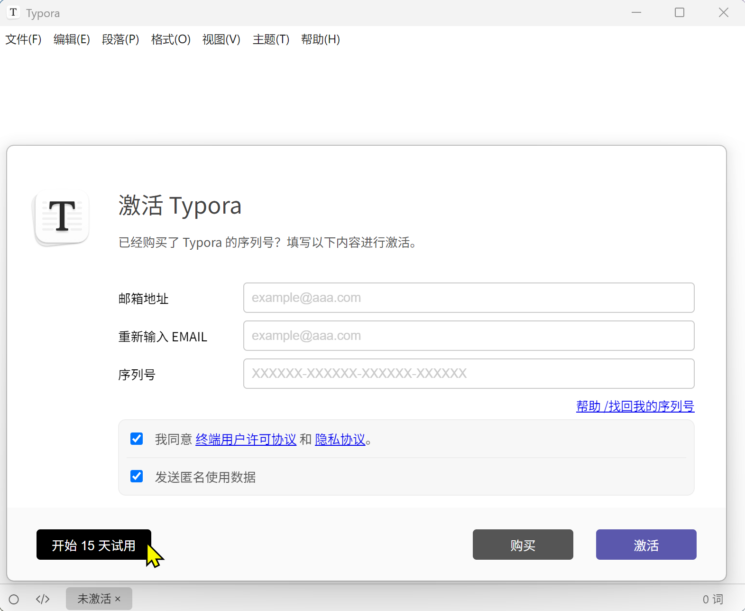Viewport: 745px width, 611px height.
Task: Expand the 主题(T) menu
Action: tap(271, 39)
